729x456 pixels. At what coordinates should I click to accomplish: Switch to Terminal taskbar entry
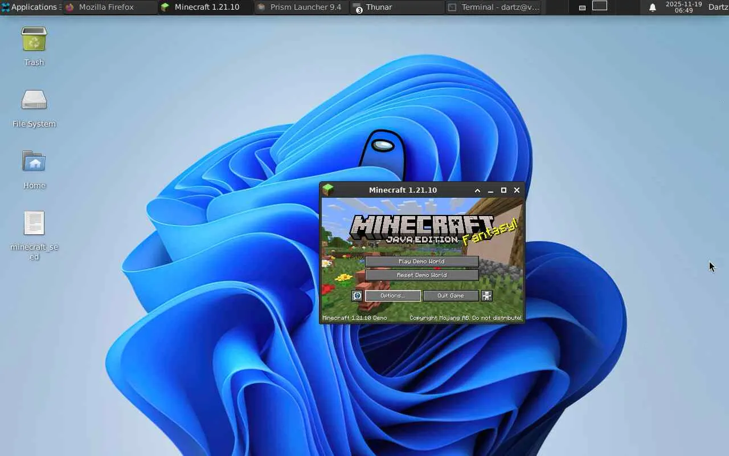pos(494,7)
